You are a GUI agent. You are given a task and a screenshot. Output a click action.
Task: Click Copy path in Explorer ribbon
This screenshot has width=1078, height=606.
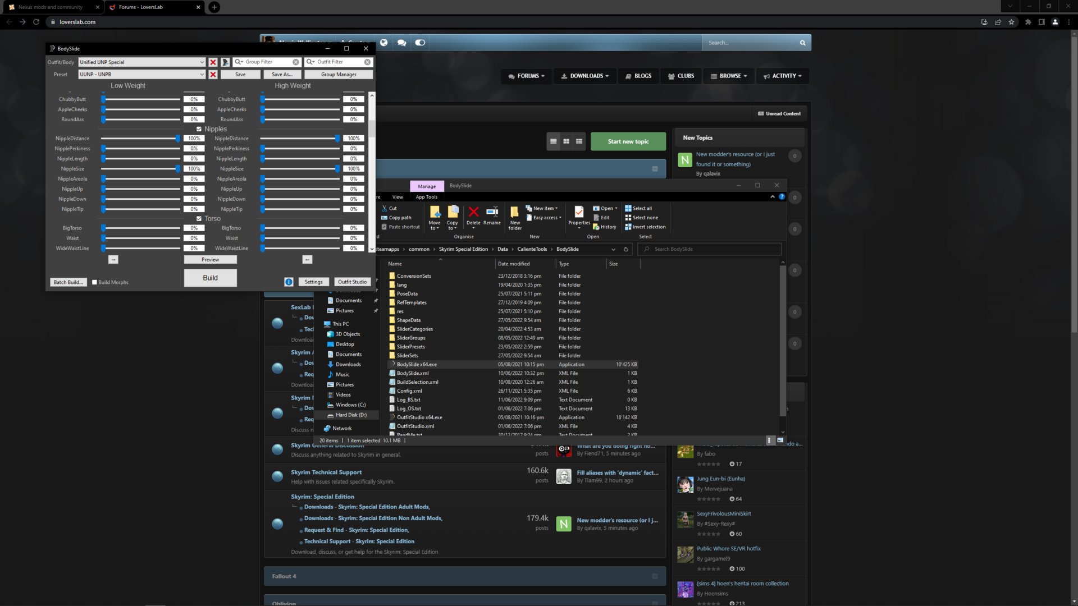pos(396,218)
